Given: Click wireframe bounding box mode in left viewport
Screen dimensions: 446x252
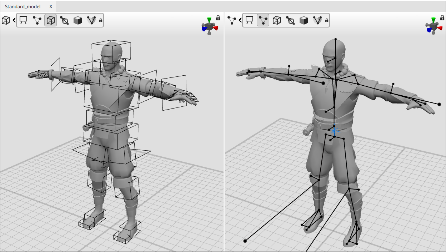Looking at the screenshot, I should click(x=51, y=20).
